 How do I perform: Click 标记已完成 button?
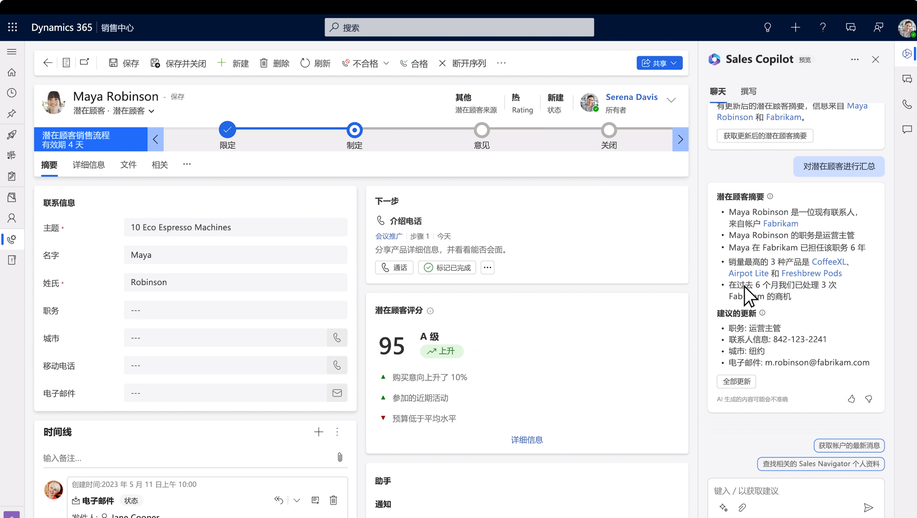point(447,267)
